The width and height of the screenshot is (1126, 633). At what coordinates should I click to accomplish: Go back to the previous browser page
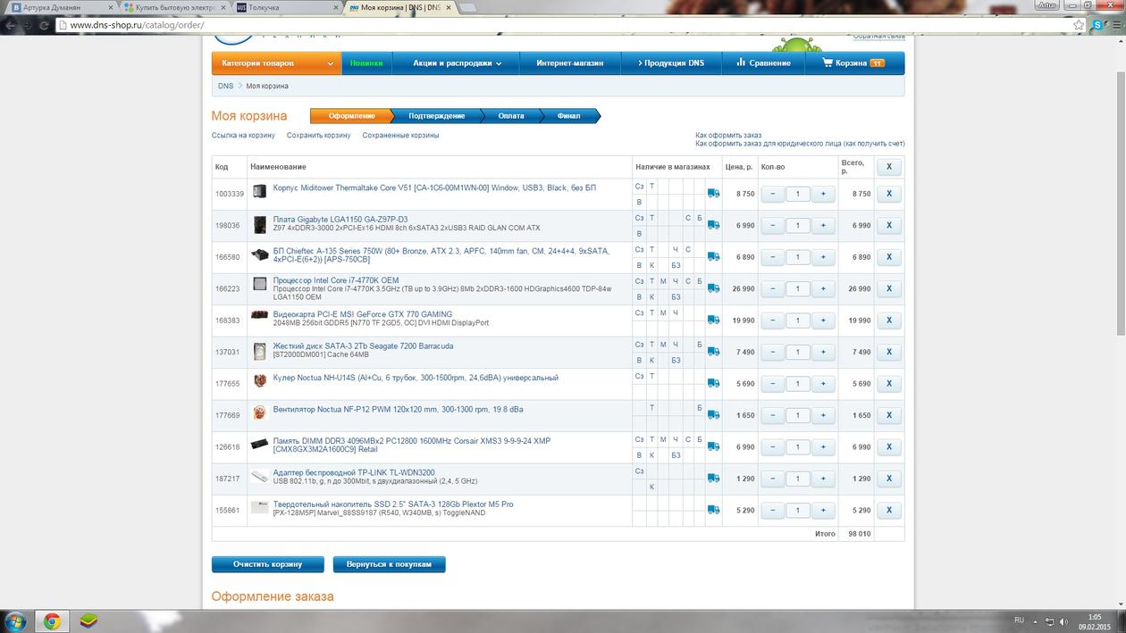pyautogui.click(x=9, y=25)
